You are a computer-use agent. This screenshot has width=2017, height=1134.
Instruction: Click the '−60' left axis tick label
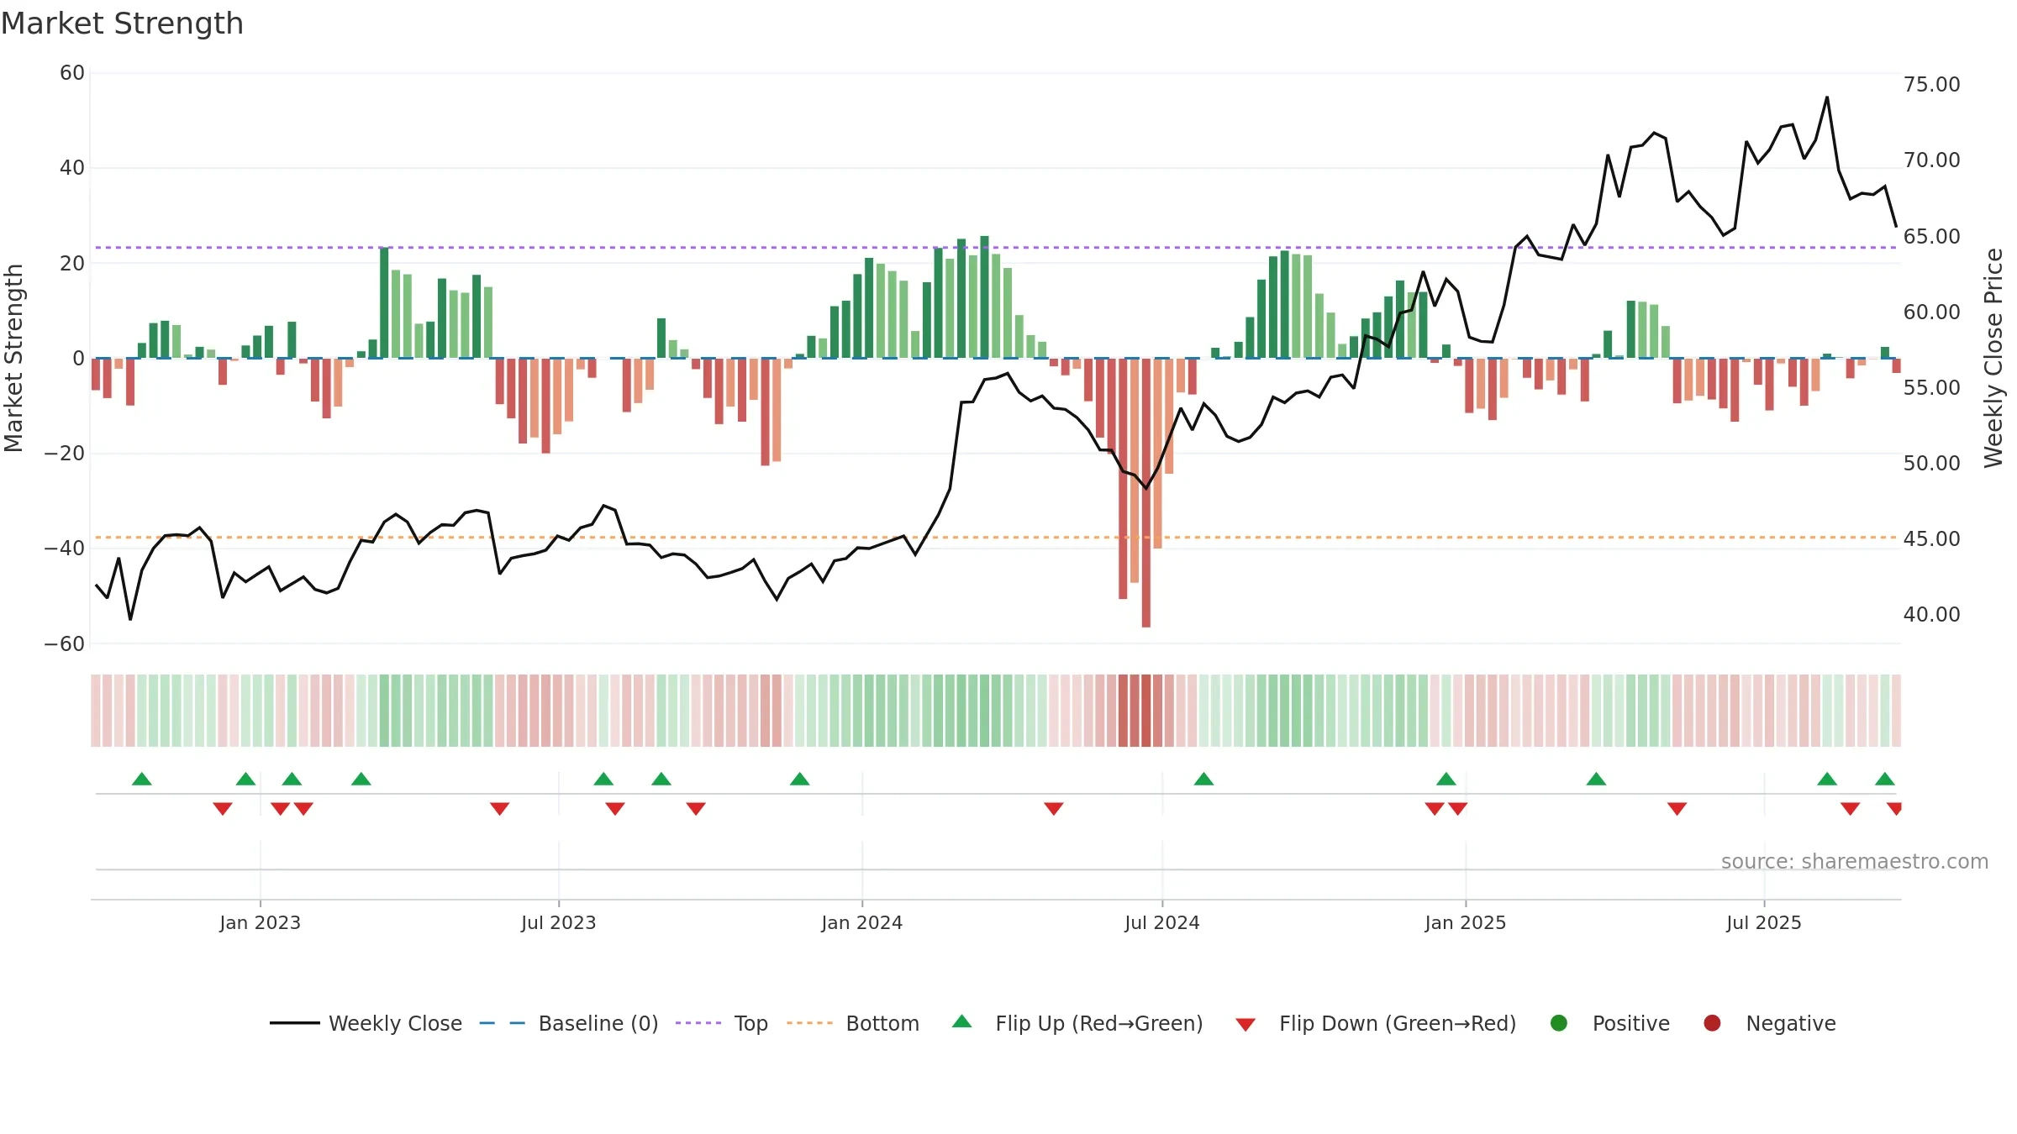(x=65, y=644)
